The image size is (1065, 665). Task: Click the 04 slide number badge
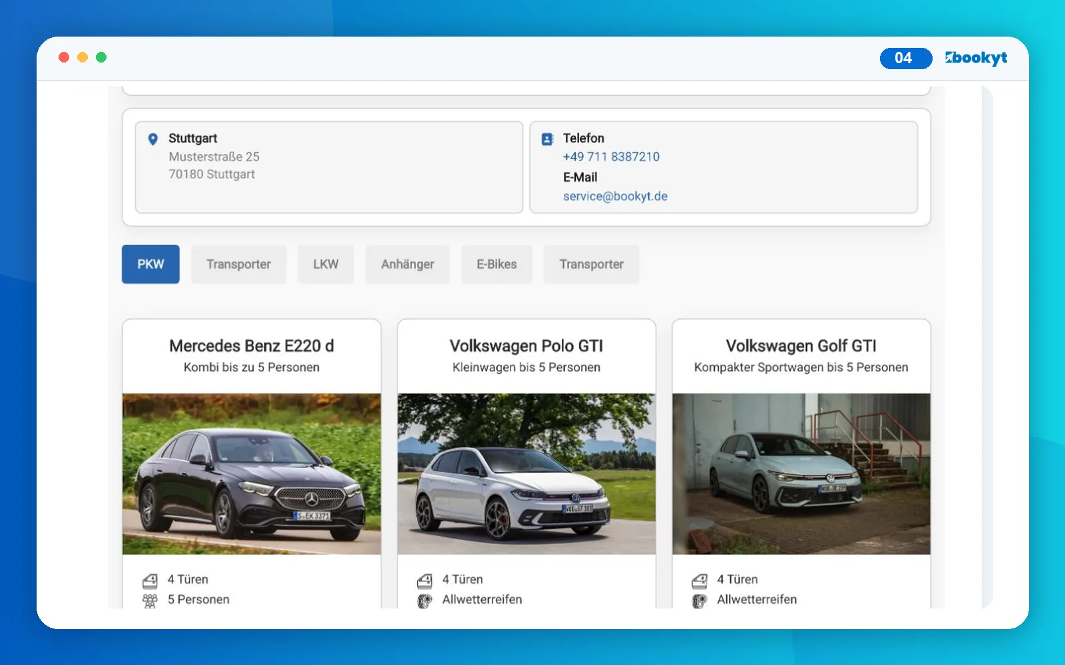click(x=906, y=58)
